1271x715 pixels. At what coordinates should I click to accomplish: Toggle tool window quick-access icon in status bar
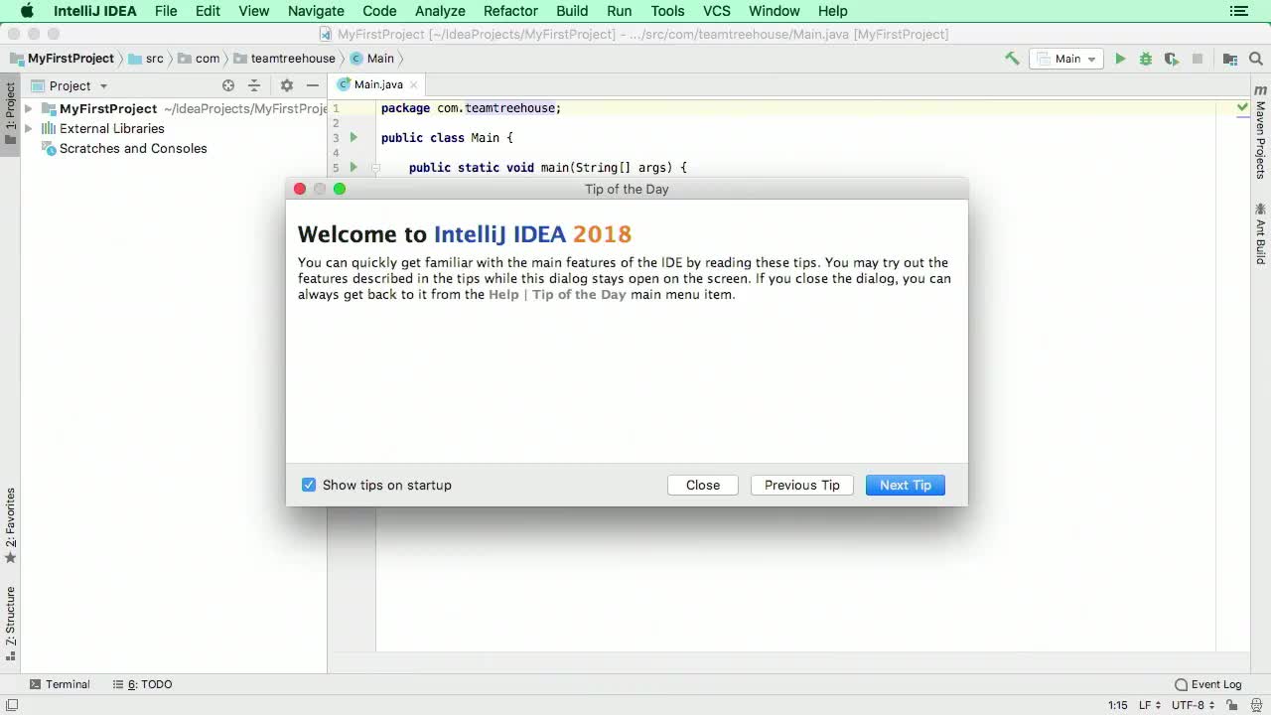point(12,705)
